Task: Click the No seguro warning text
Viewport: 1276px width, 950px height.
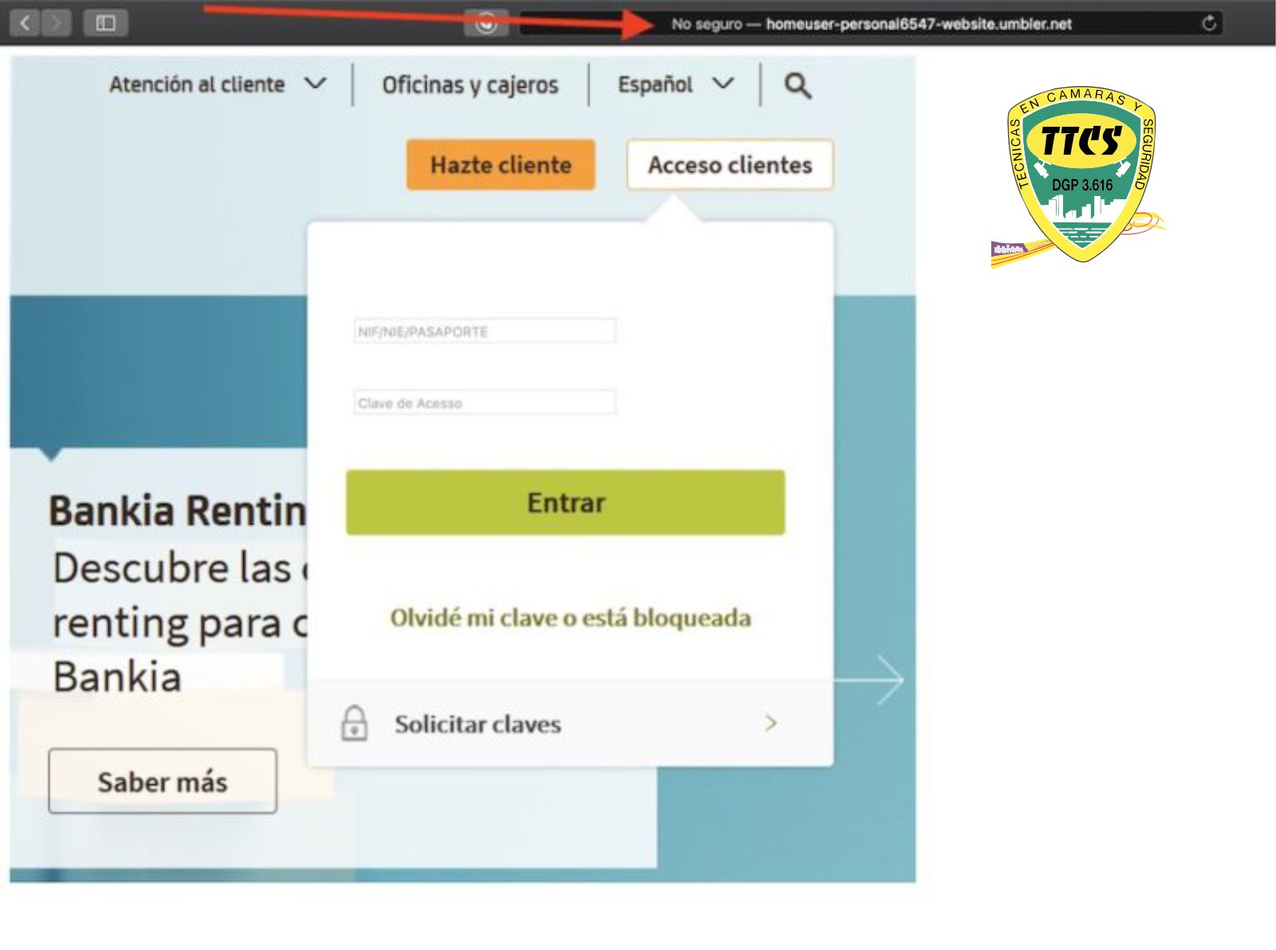Action: (707, 24)
